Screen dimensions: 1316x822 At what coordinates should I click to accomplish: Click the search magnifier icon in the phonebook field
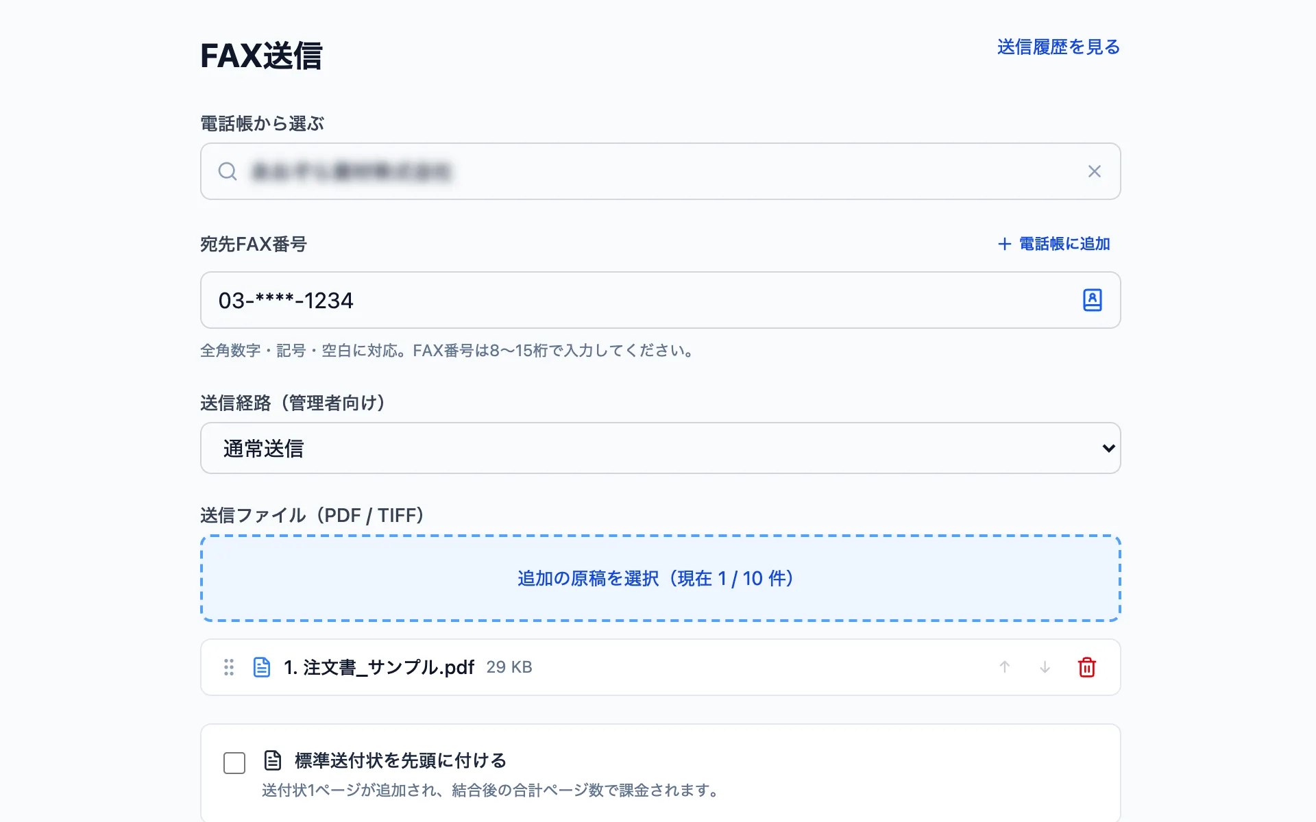pyautogui.click(x=228, y=171)
